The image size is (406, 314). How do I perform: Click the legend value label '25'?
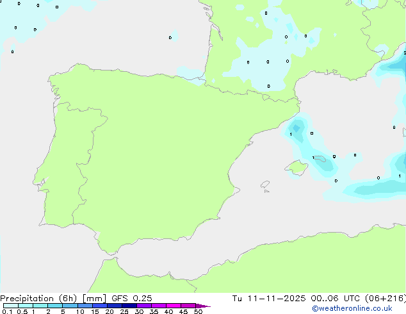[124, 311]
